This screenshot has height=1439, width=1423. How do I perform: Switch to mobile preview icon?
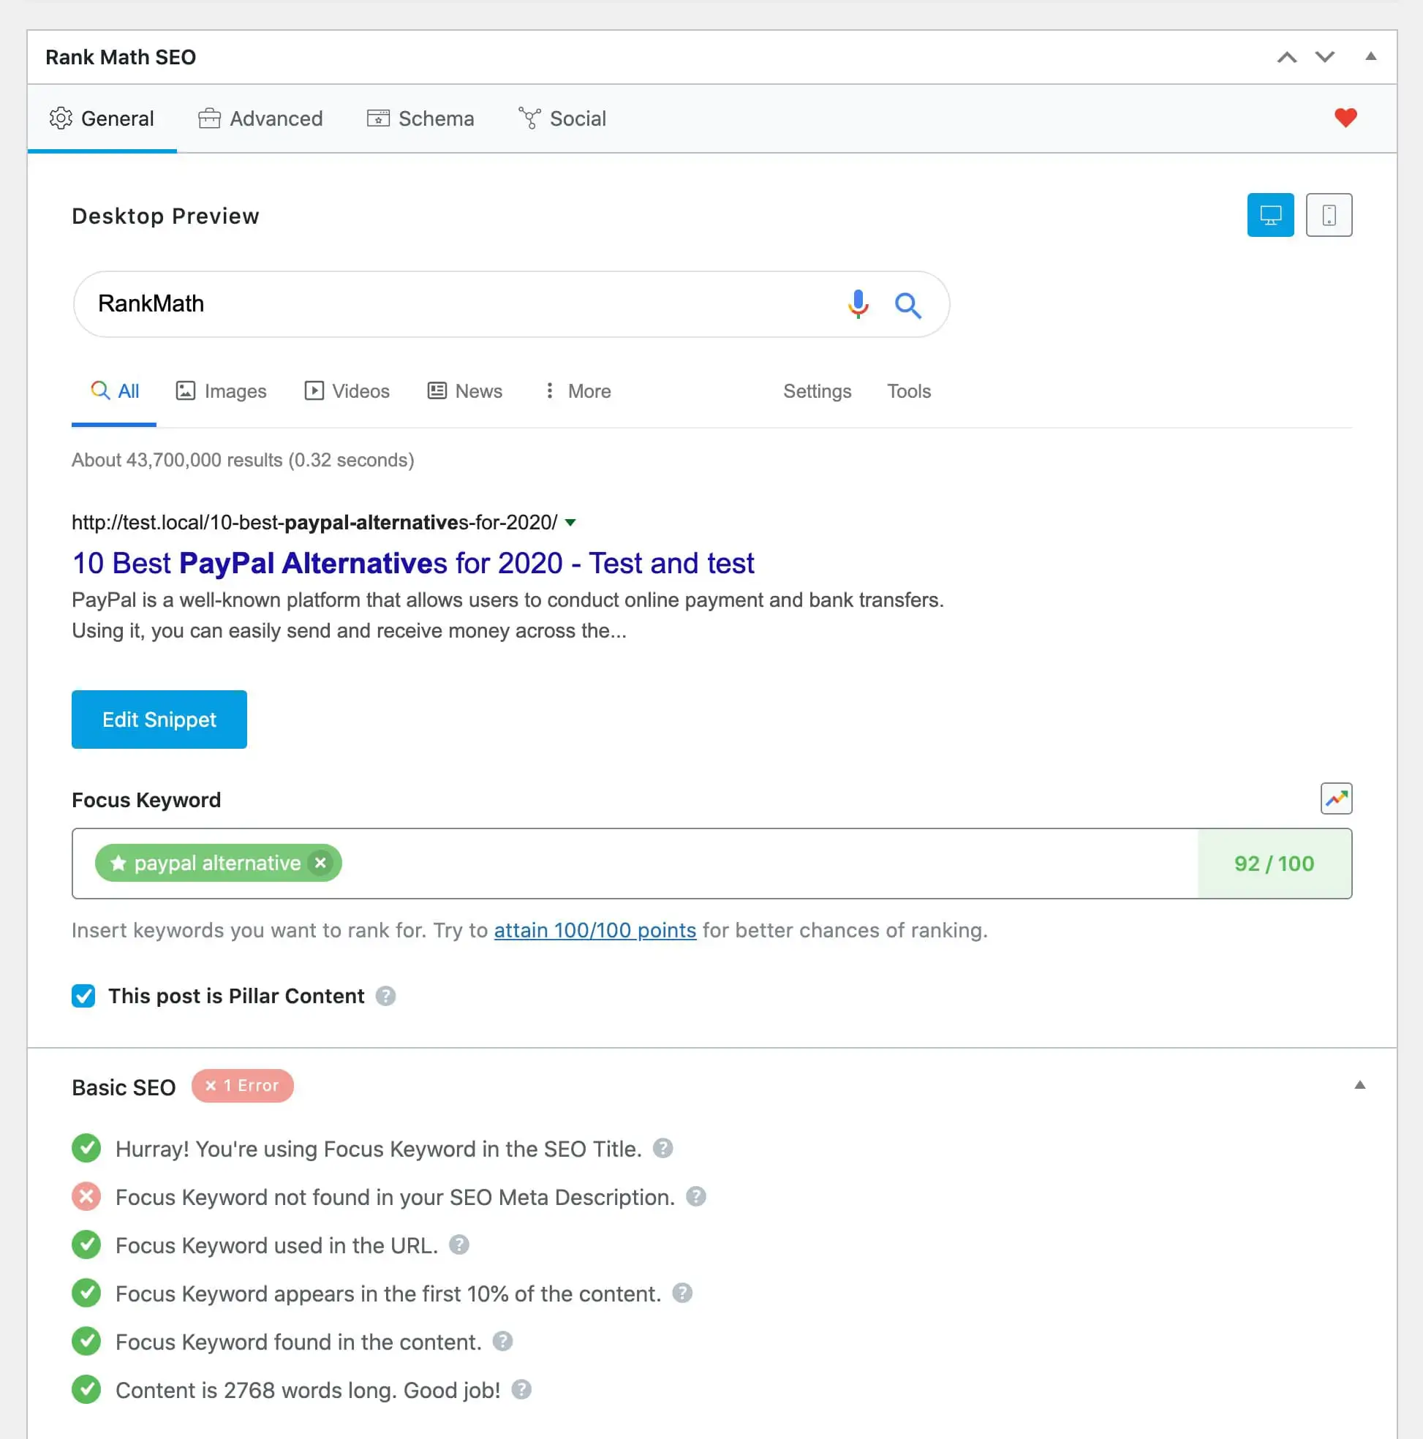[1329, 215]
